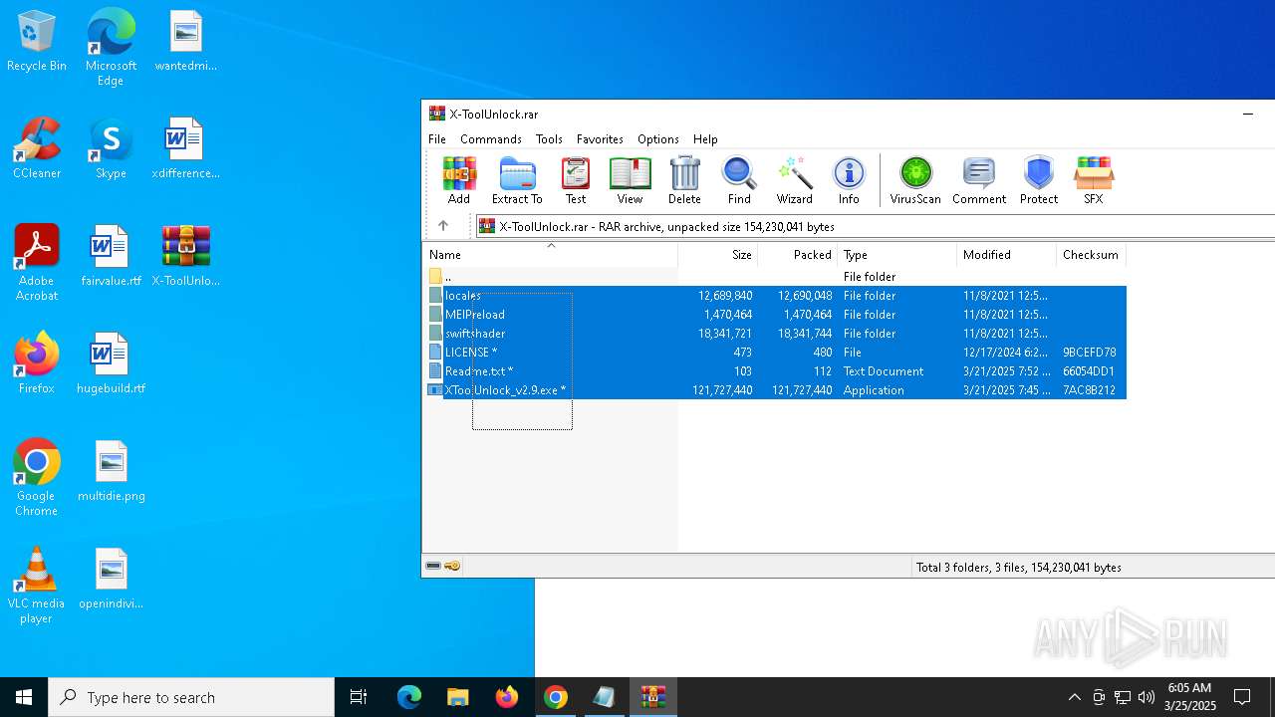Select Adobe Acrobat desktop shortcut
The height and width of the screenshot is (717, 1275).
37,263
